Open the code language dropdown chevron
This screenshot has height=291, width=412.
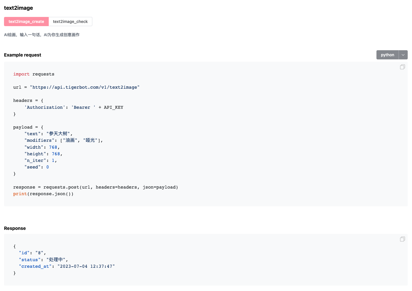pyautogui.click(x=403, y=55)
